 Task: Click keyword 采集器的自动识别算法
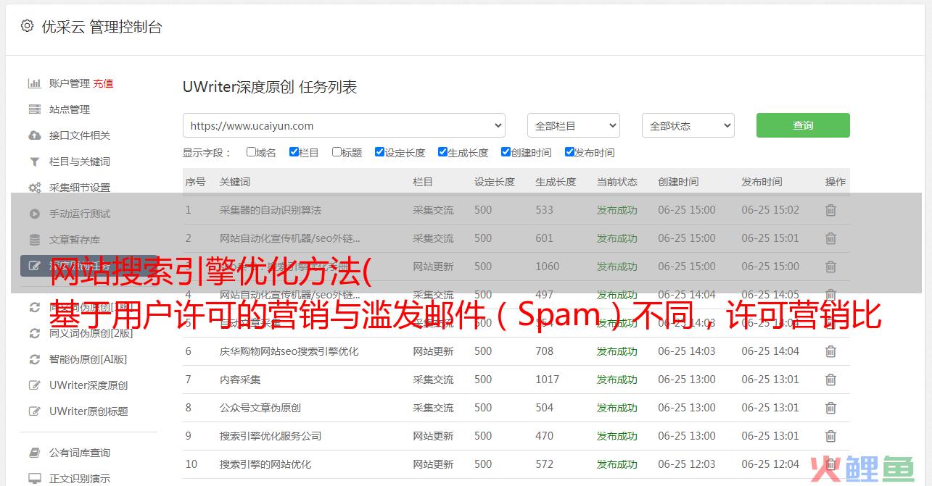(271, 210)
